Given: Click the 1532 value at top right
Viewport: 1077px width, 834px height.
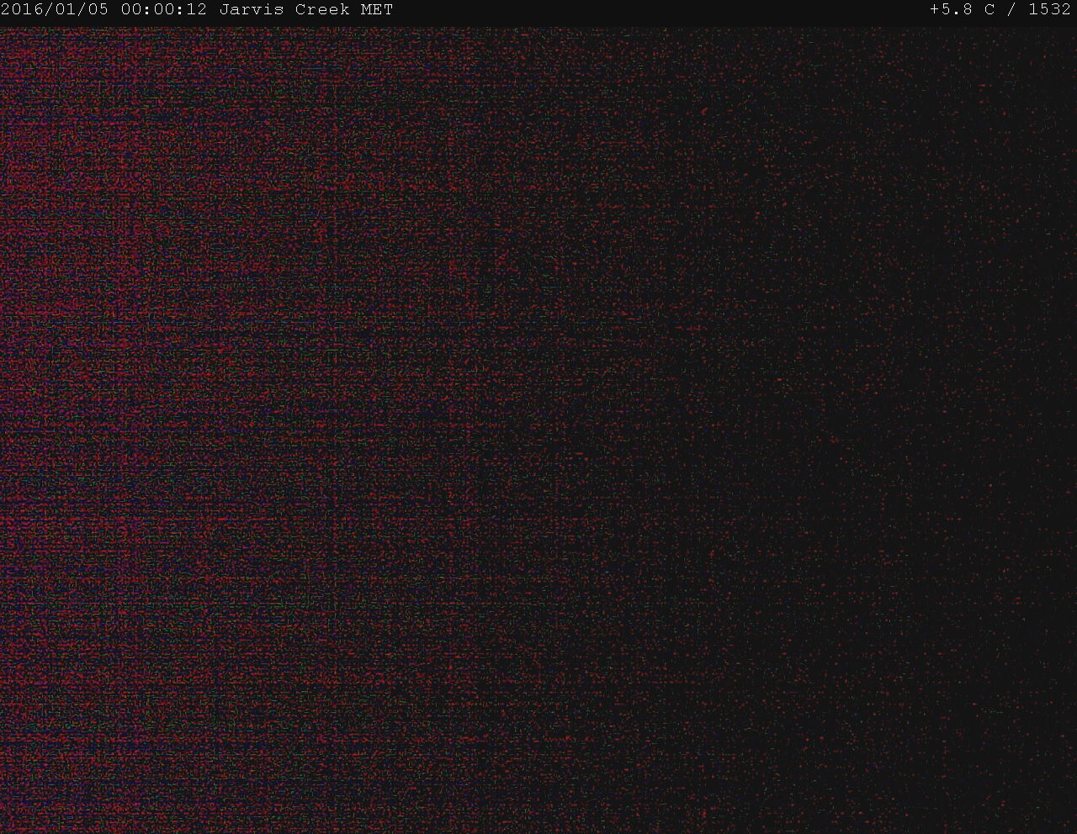Looking at the screenshot, I should 1049,10.
